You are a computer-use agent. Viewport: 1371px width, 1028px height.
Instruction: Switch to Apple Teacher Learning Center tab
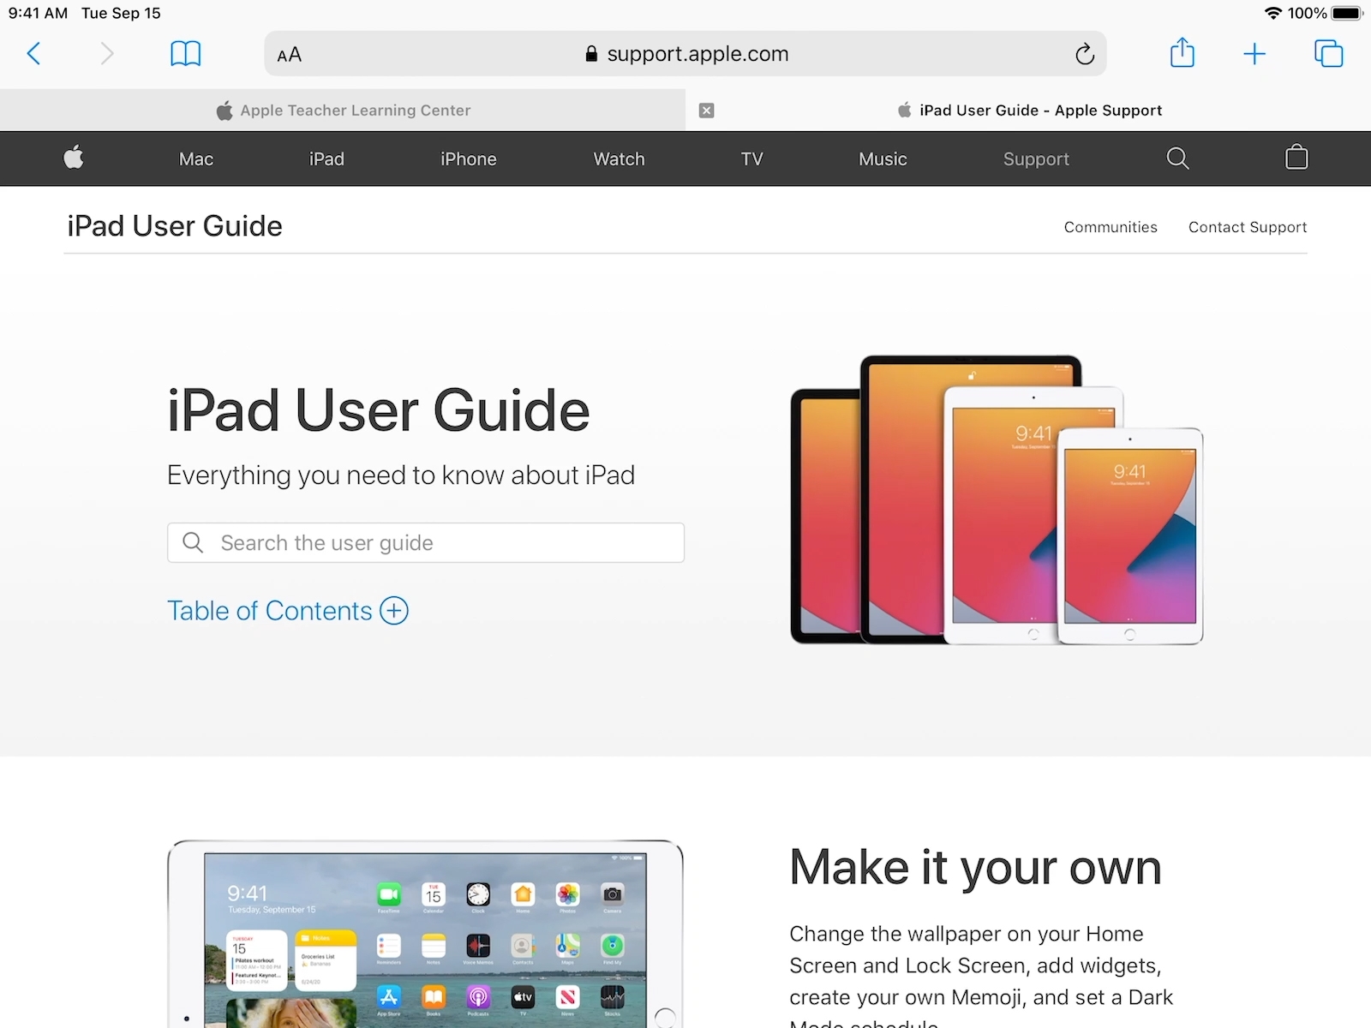coord(343,111)
